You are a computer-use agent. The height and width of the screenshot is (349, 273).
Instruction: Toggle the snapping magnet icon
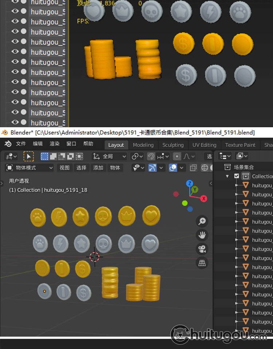coord(151,156)
